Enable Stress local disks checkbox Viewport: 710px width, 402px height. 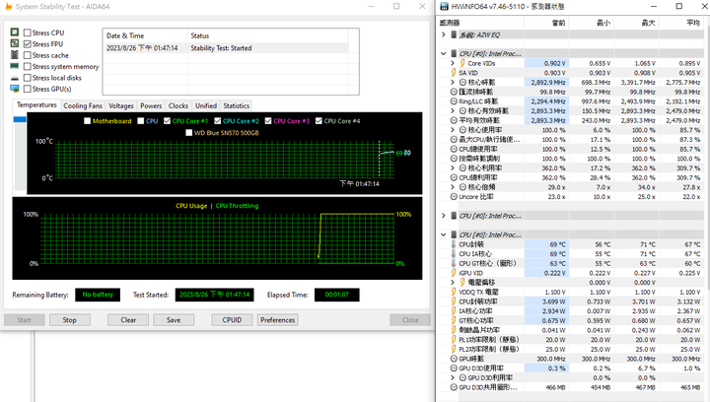(28, 78)
